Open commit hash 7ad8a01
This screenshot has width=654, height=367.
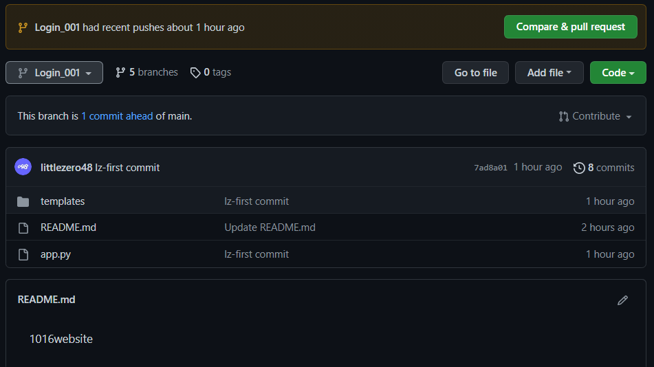(x=490, y=168)
